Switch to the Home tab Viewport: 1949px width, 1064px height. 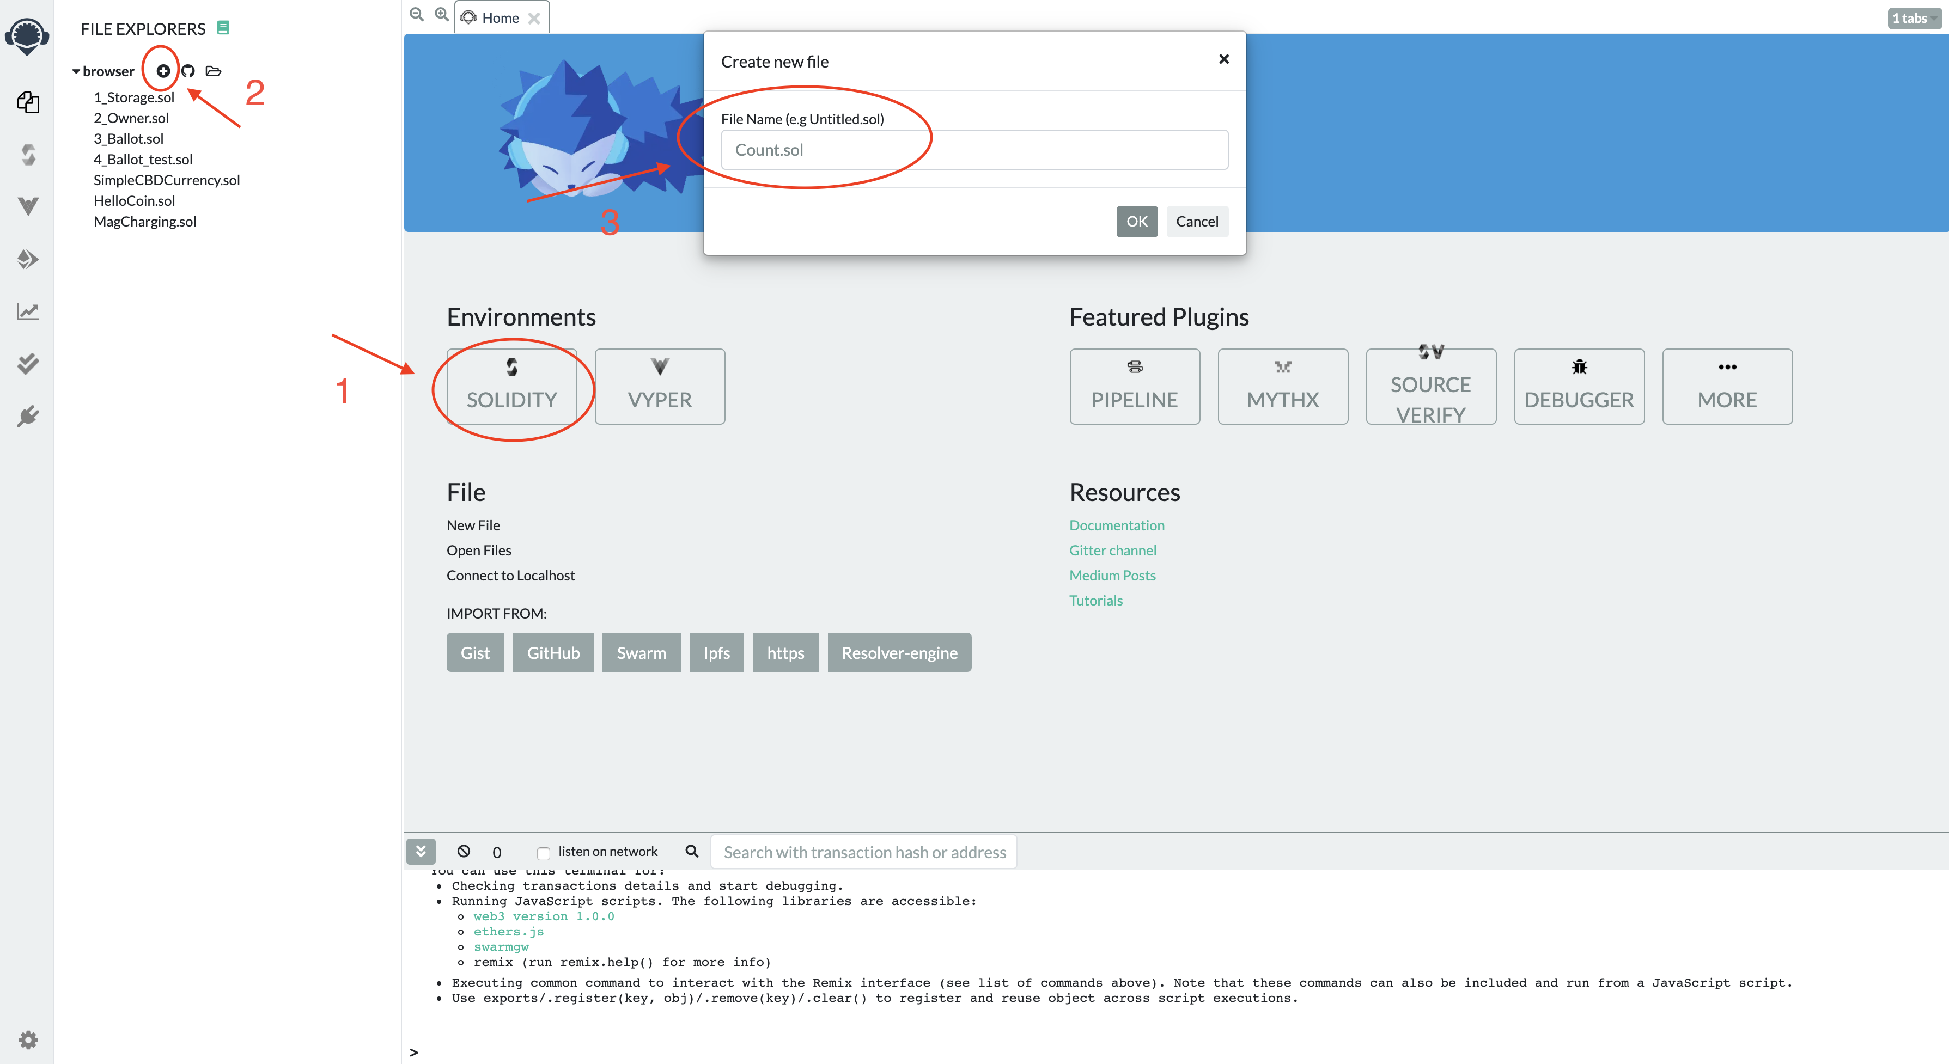500,18
